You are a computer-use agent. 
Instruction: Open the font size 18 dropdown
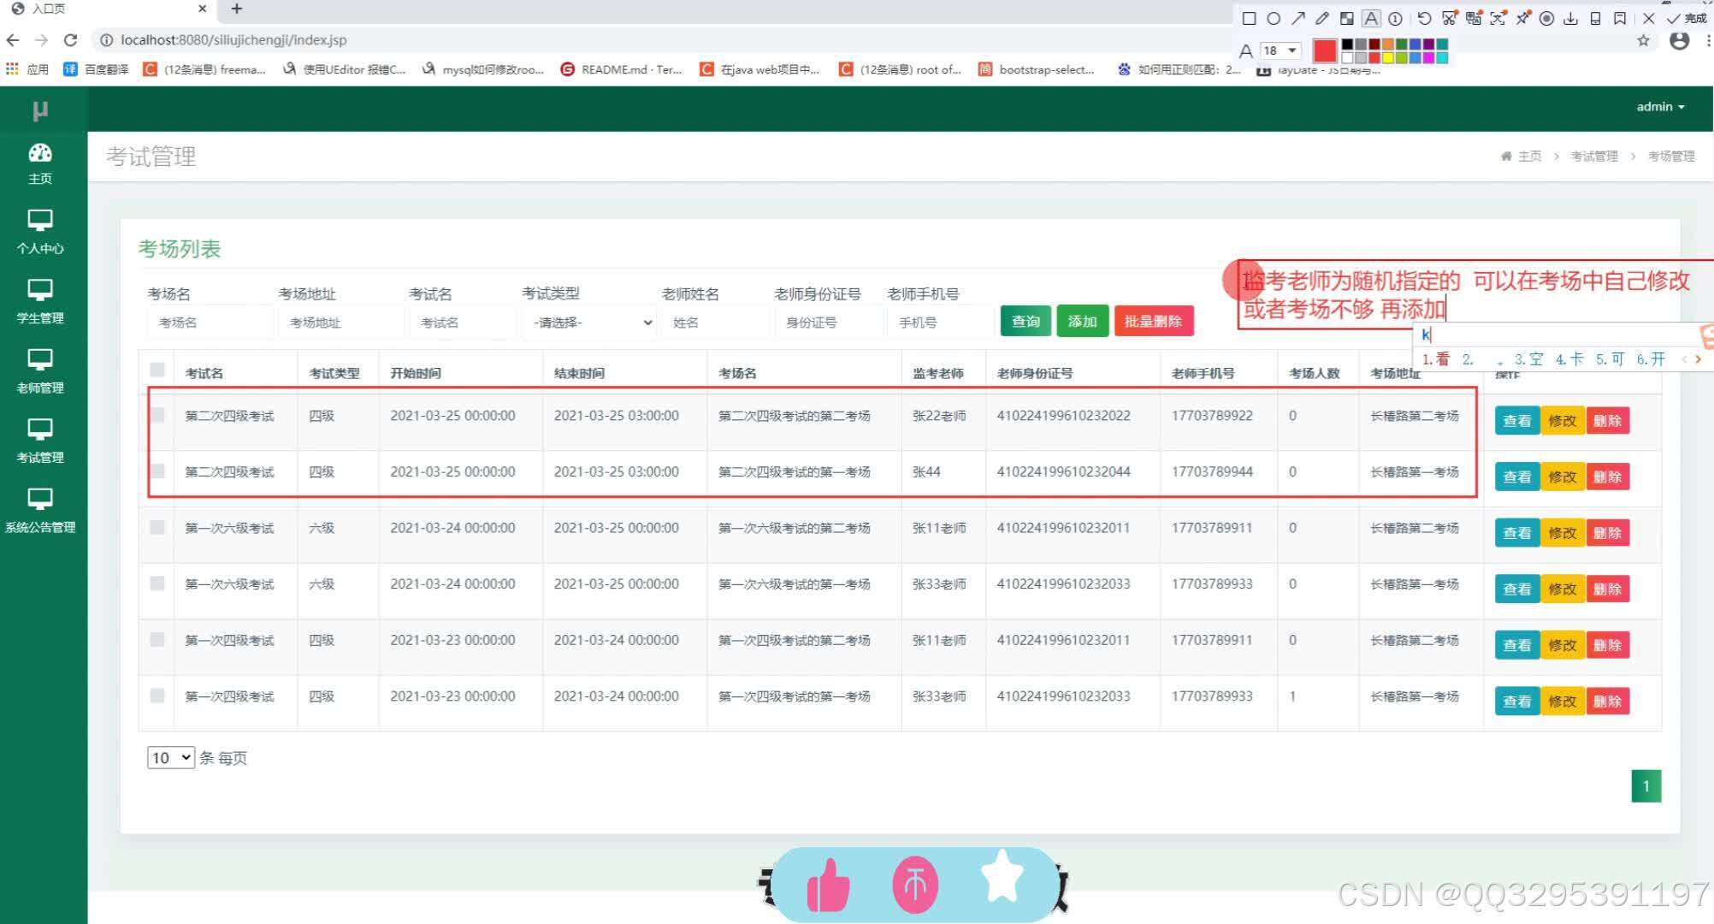click(1280, 50)
